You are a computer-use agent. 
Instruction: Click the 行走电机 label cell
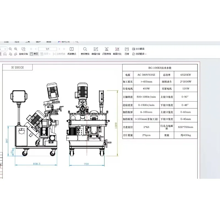(128, 89)
